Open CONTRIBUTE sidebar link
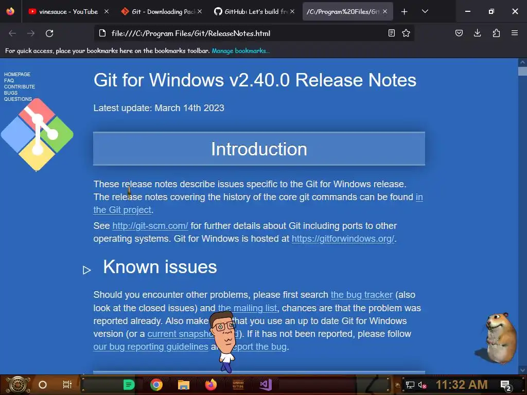527x395 pixels. coord(20,86)
